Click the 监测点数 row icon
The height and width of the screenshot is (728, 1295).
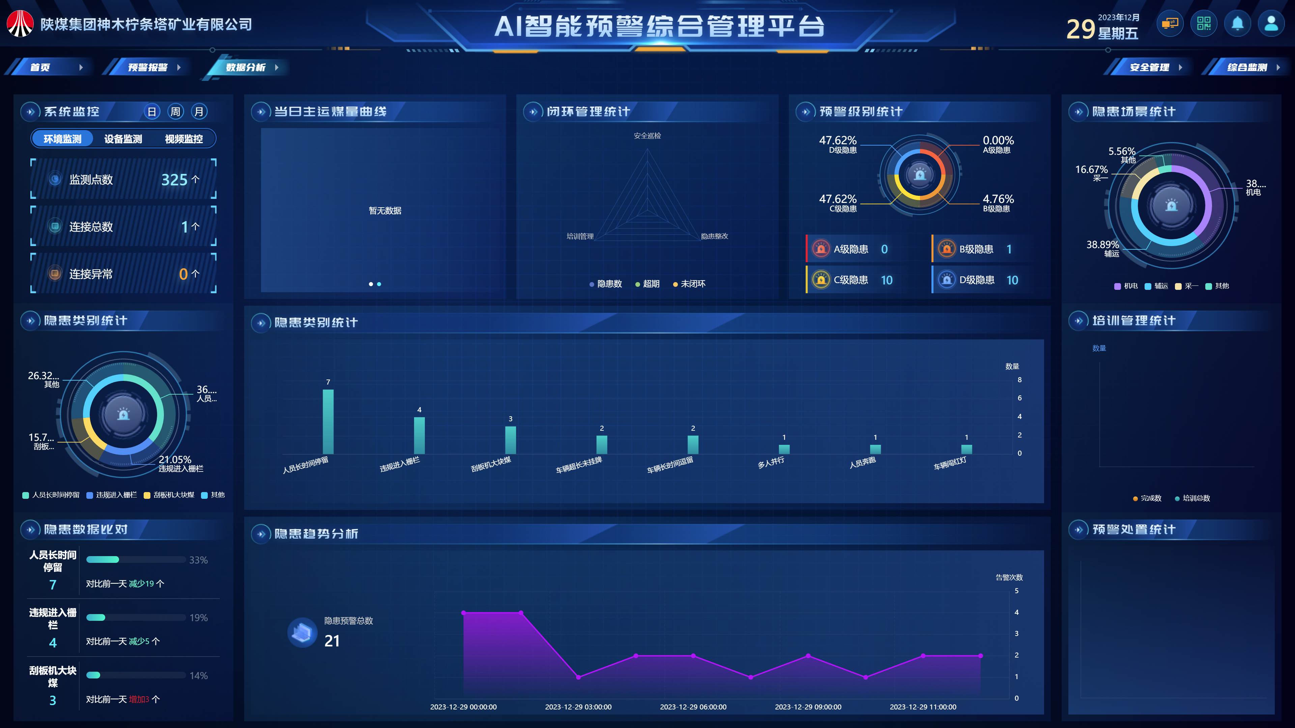[55, 179]
